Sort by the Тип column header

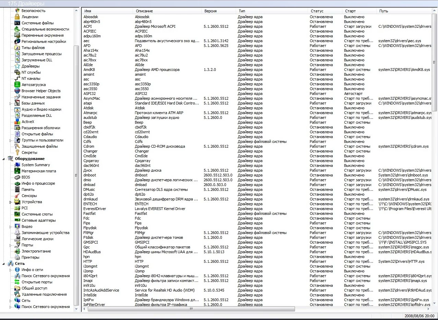(x=272, y=11)
